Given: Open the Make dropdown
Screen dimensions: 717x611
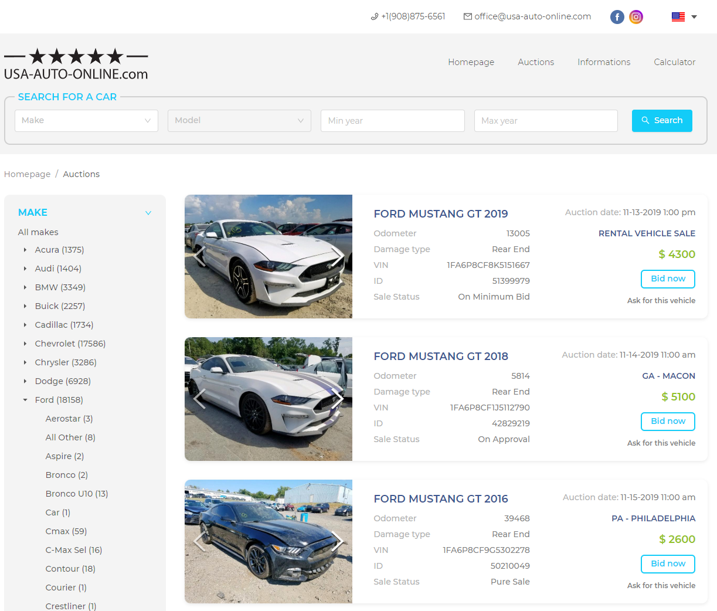Looking at the screenshot, I should (x=86, y=121).
